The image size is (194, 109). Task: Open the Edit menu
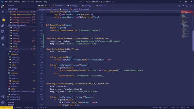click(x=11, y=2)
